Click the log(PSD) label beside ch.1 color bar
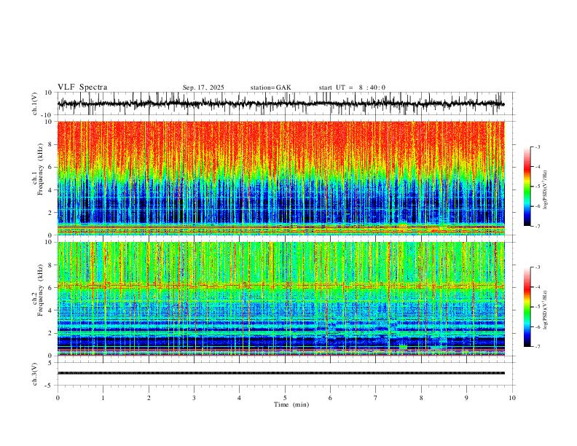The width and height of the screenshot is (577, 446). coord(545,190)
